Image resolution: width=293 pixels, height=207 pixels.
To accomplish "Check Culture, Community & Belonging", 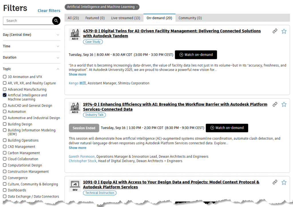I will [x=5, y=184].
